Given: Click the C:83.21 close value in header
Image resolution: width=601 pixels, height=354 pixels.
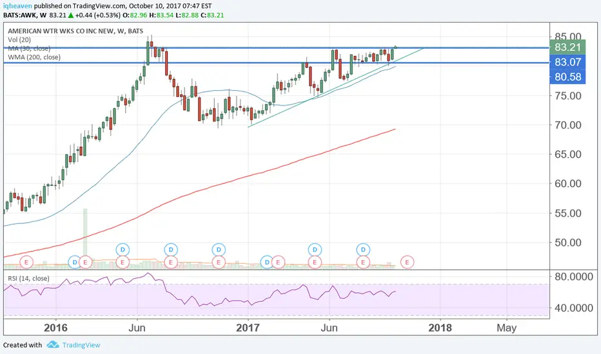Looking at the screenshot, I should (x=212, y=15).
